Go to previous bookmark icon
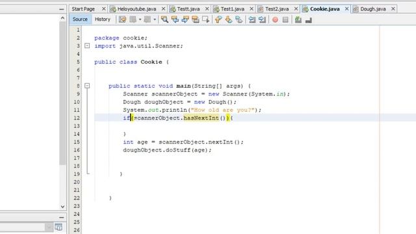416x234 pixels. (218, 19)
